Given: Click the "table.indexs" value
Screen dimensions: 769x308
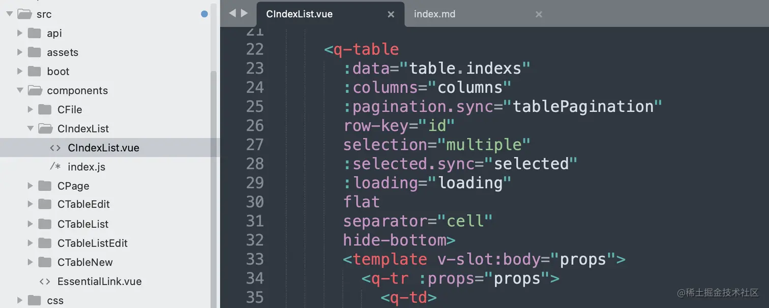Looking at the screenshot, I should click(x=465, y=68).
